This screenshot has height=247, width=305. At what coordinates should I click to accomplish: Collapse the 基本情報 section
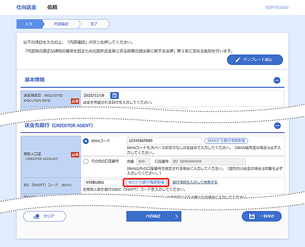[277, 80]
